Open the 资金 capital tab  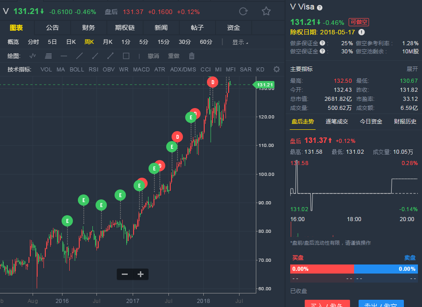tap(233, 28)
